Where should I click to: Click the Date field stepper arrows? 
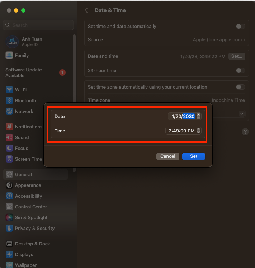[199, 116]
